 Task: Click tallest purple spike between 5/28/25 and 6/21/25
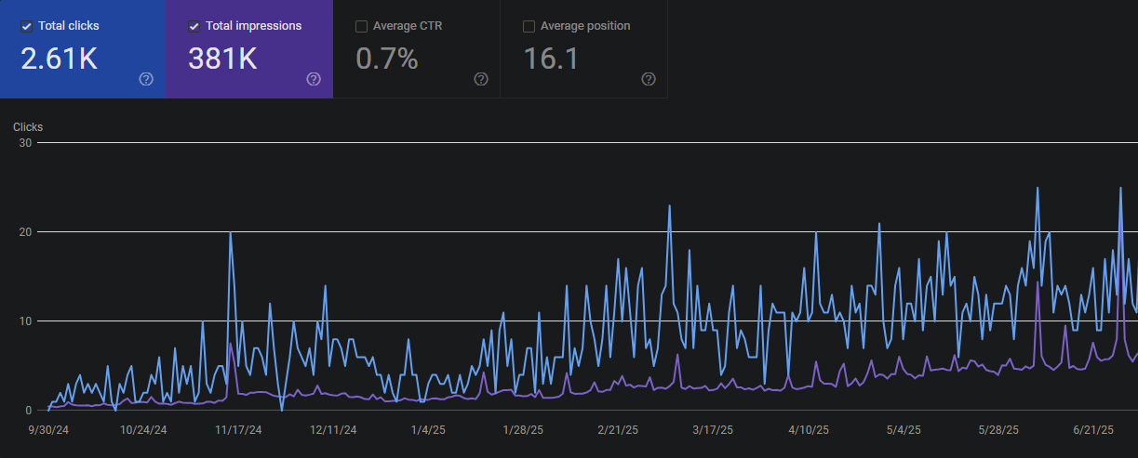tap(1038, 282)
